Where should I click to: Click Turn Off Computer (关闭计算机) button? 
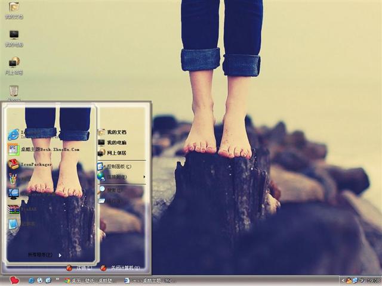121,268
